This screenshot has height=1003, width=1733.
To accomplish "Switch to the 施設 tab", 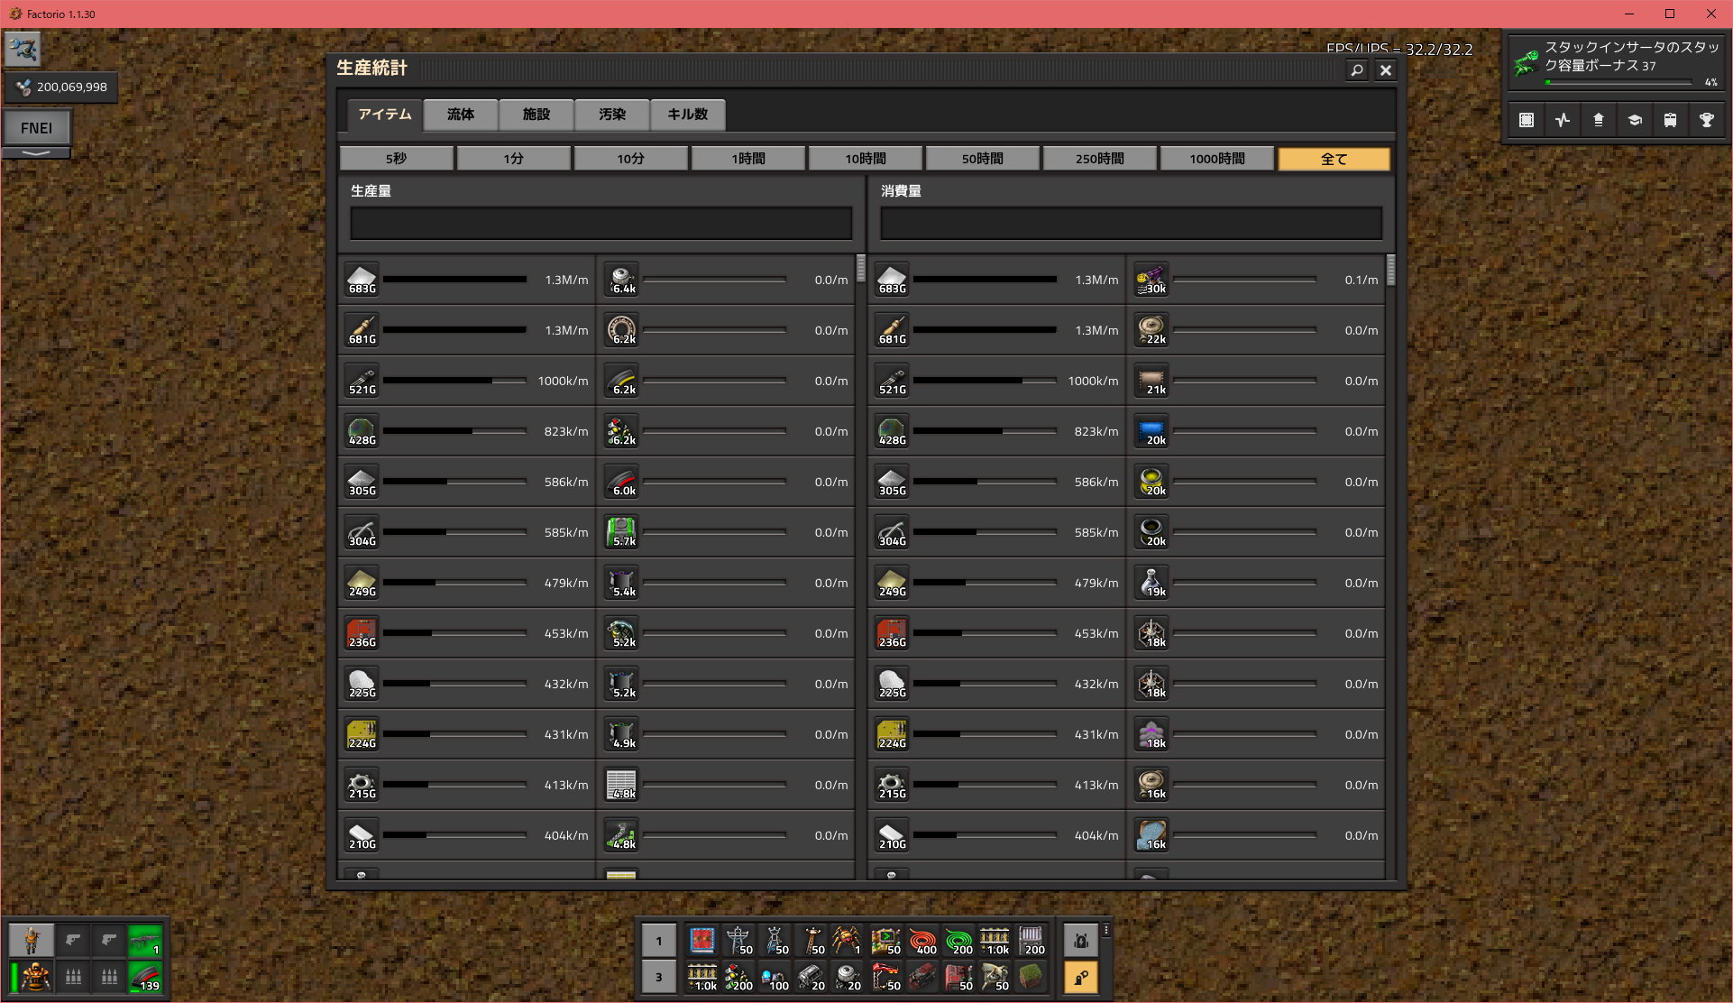I will [x=536, y=115].
